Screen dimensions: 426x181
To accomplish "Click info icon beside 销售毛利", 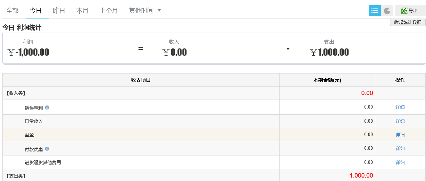I will (47, 108).
